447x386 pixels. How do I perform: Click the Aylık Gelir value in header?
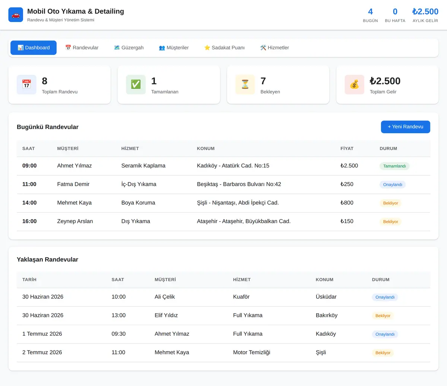click(x=425, y=12)
